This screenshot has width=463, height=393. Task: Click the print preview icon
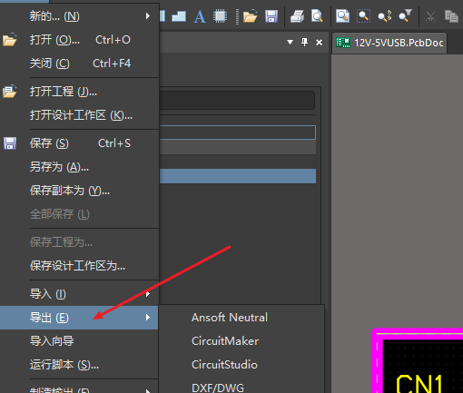click(x=317, y=16)
